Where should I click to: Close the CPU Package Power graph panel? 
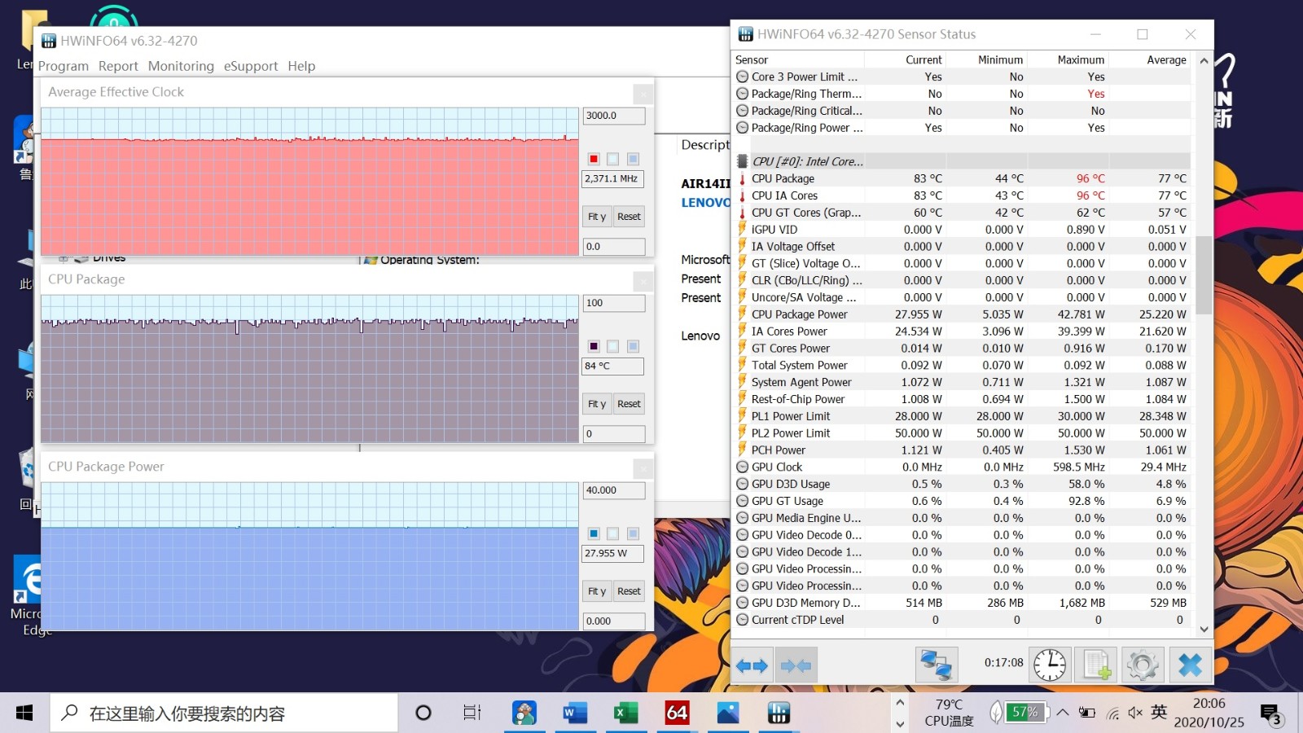tap(643, 468)
